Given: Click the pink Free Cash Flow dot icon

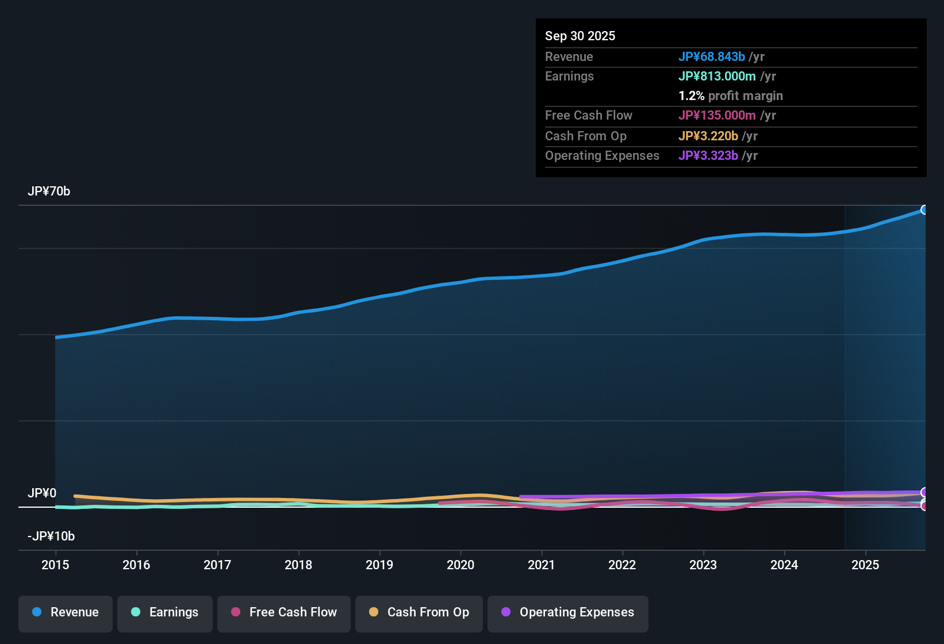Looking at the screenshot, I should tap(235, 612).
